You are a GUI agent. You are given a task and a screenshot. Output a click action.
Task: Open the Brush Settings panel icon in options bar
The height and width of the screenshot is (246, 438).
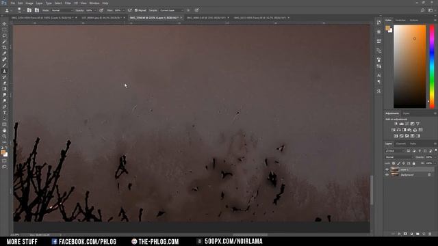coord(29,10)
